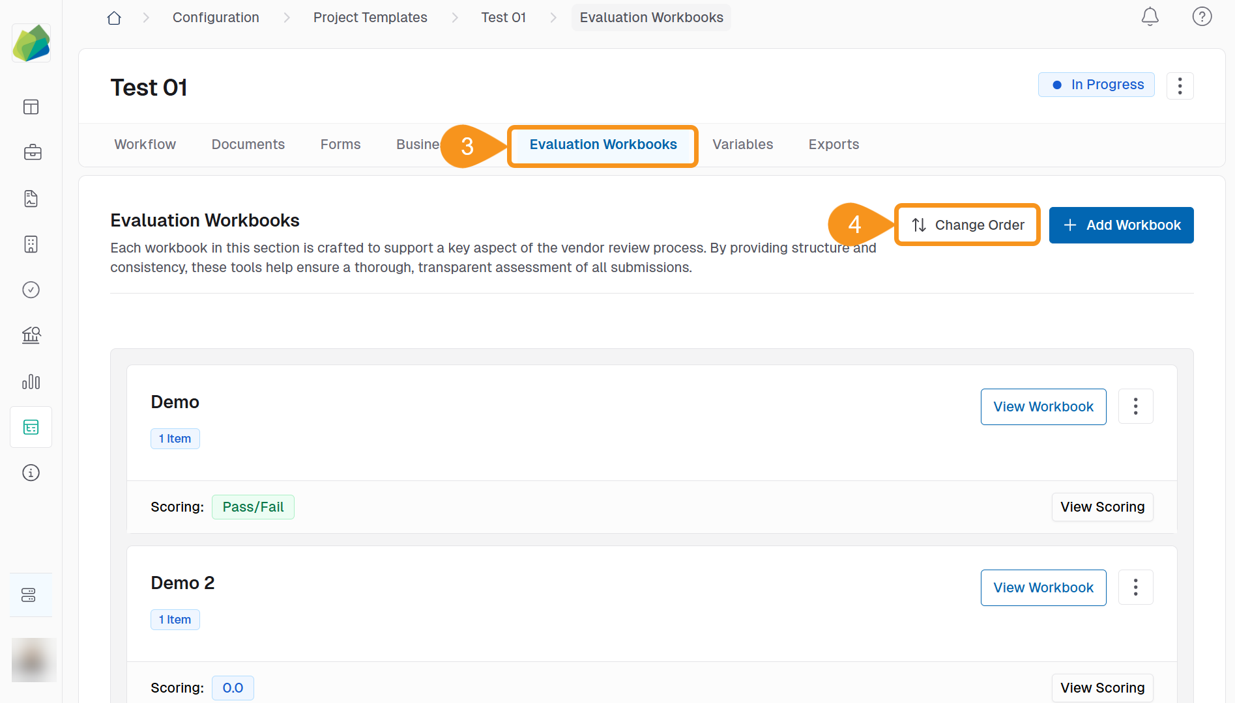Switch to the Documents tab
1235x703 pixels.
[x=248, y=145]
